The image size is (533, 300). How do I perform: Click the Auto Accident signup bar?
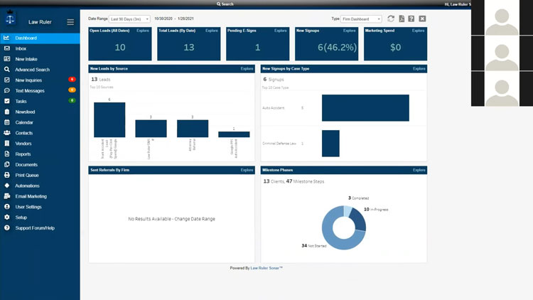(x=365, y=108)
